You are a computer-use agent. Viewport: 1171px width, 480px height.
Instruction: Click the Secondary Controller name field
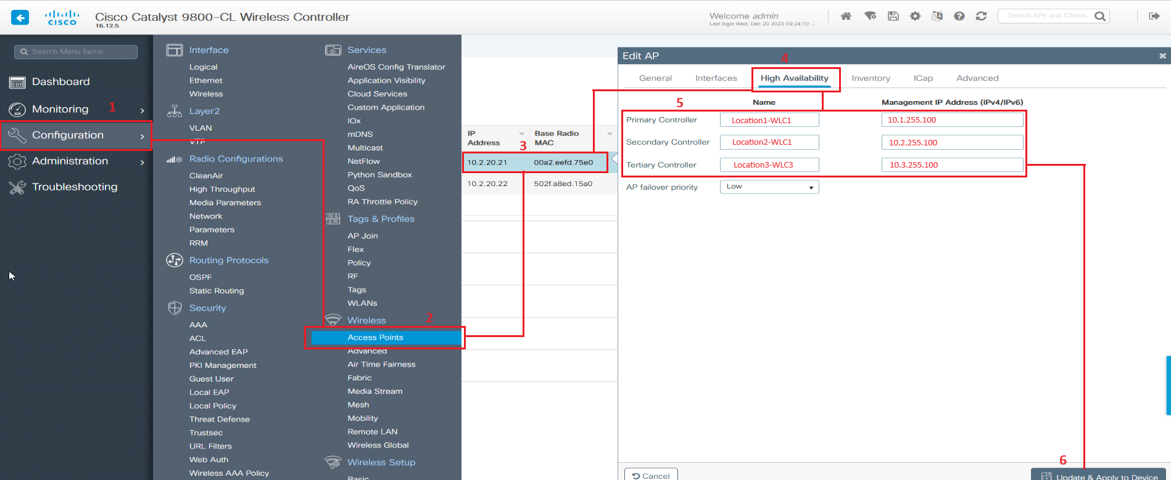pos(769,142)
